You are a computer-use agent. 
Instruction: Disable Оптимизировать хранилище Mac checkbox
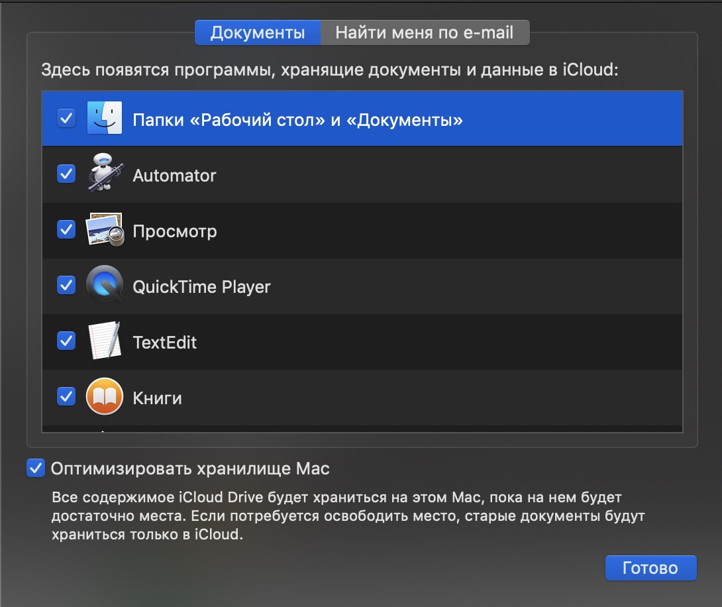pyautogui.click(x=36, y=469)
